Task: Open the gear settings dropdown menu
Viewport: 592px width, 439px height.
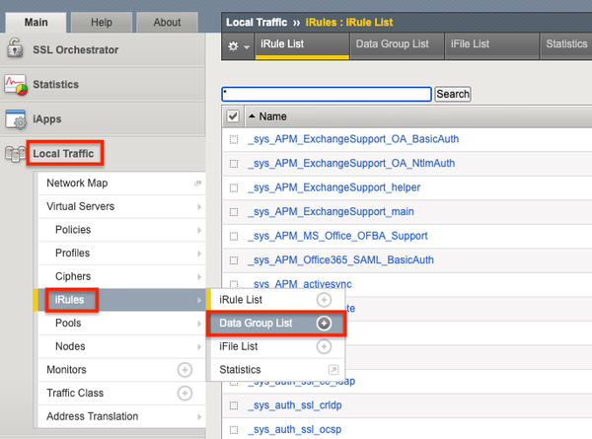Action: coord(238,45)
